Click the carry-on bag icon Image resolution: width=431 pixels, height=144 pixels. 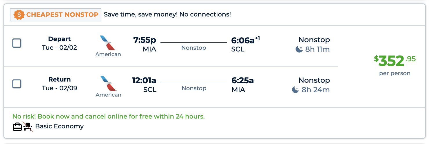[17, 126]
